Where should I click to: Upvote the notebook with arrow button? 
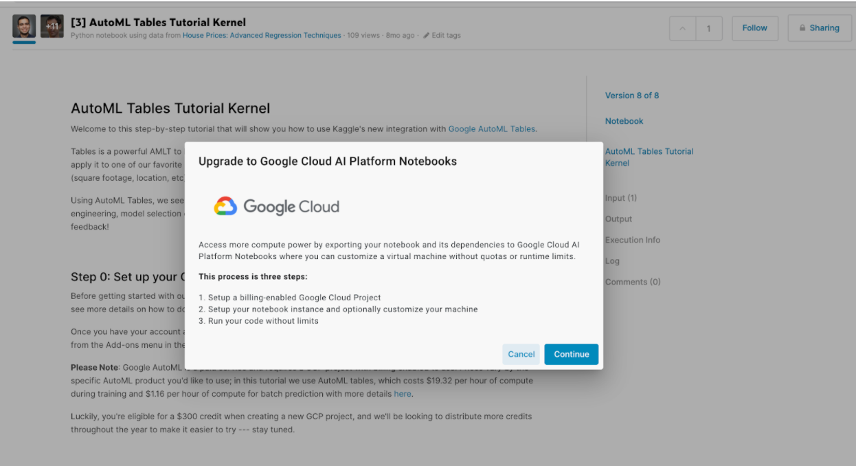(682, 28)
